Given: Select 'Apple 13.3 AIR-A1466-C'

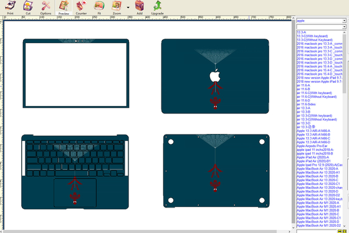Looking at the screenshot, I should [313, 138].
